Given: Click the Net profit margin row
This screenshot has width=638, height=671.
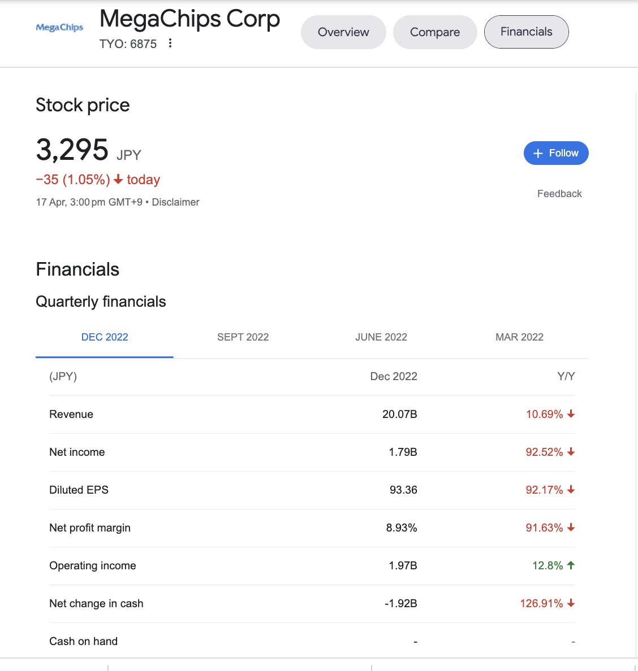Looking at the screenshot, I should click(x=90, y=528).
